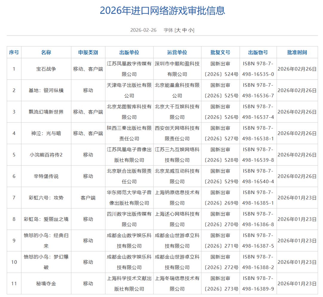This screenshot has height=297, width=323.
Task: Click the 序号 column header
Action: 14,52
